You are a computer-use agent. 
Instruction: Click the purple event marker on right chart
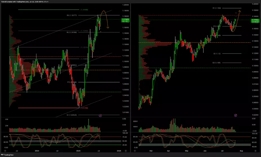pyautogui.click(x=236, y=115)
